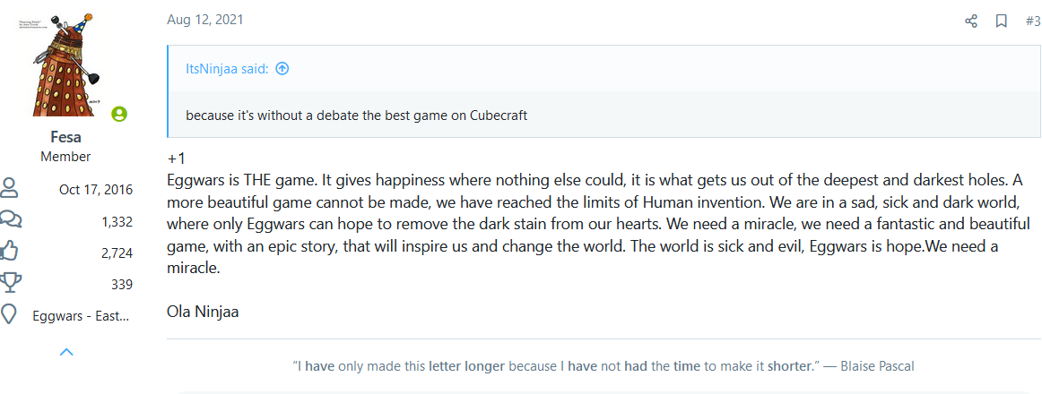Image resolution: width=1042 pixels, height=394 pixels.
Task: Collapse user details with chevron arrow
Action: (66, 352)
